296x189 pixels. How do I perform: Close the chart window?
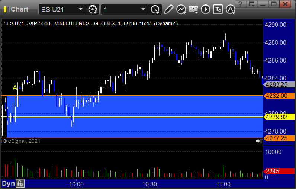pyautogui.click(x=285, y=4)
